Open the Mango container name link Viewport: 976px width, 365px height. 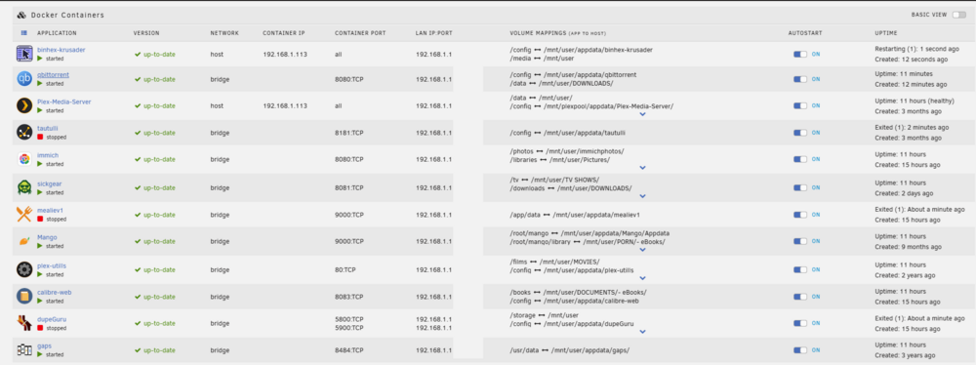[47, 237]
